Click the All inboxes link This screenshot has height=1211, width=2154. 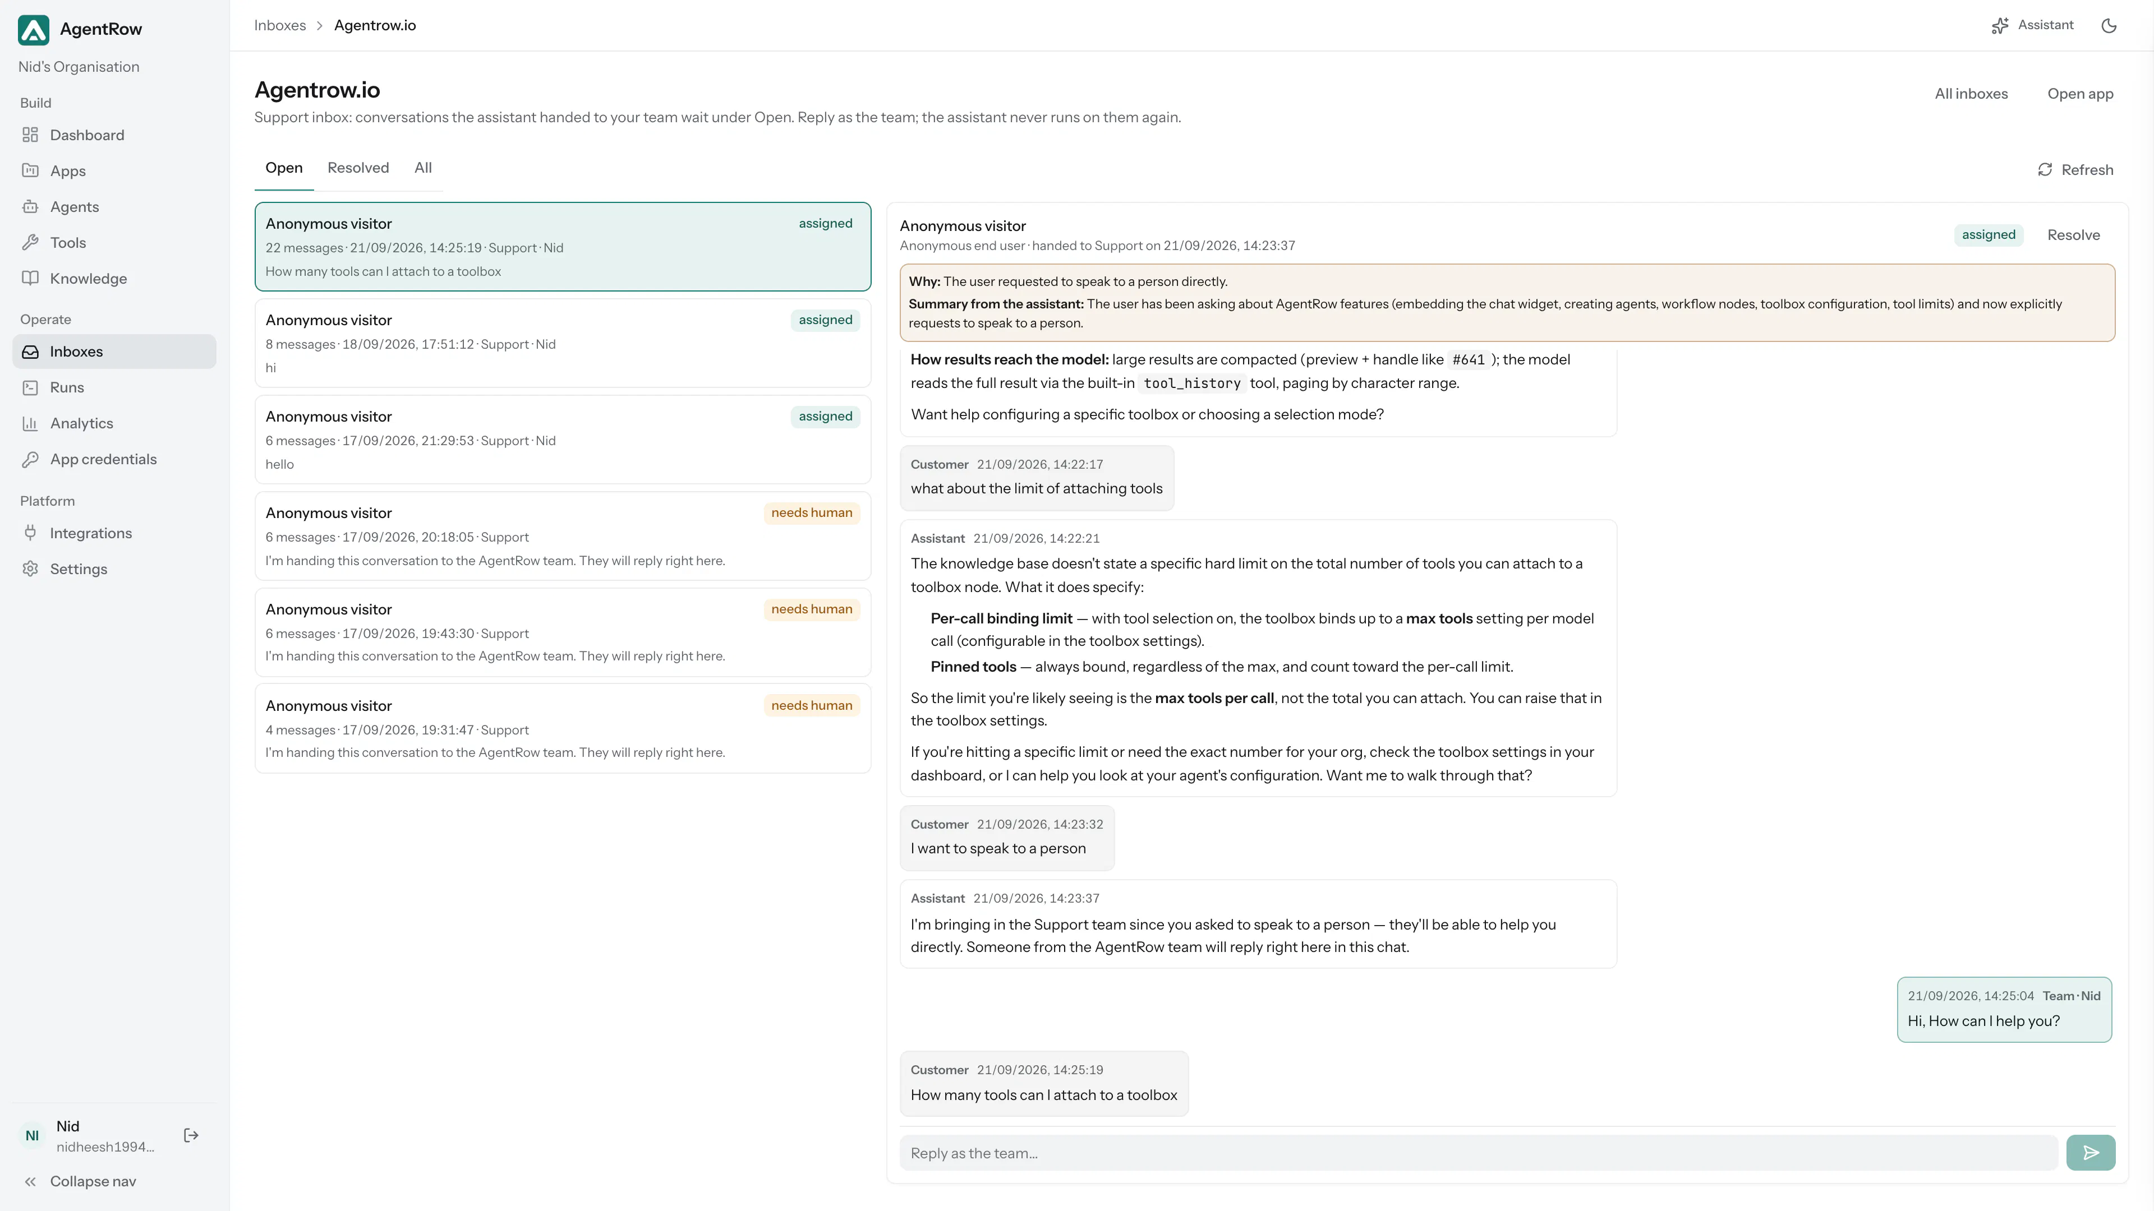click(1971, 94)
